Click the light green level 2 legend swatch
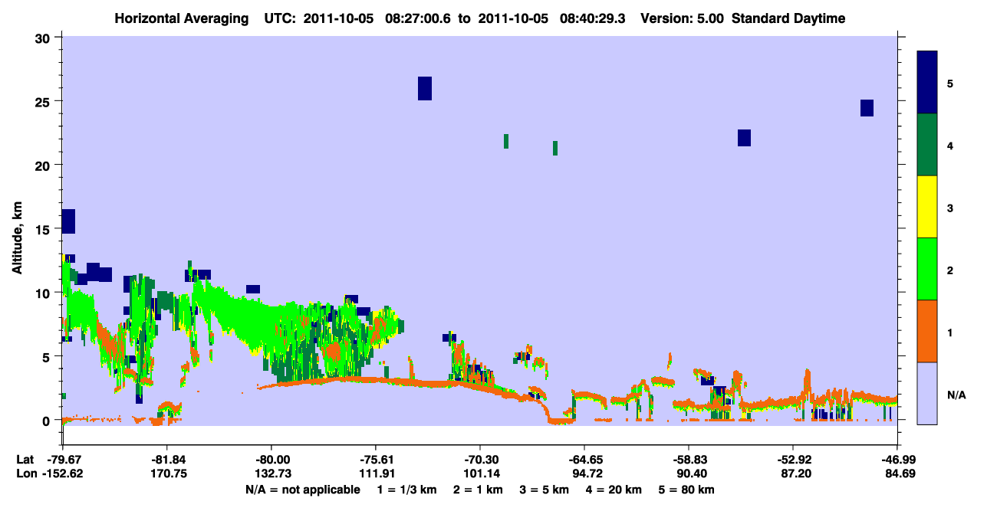This screenshot has height=511, width=997. [927, 269]
